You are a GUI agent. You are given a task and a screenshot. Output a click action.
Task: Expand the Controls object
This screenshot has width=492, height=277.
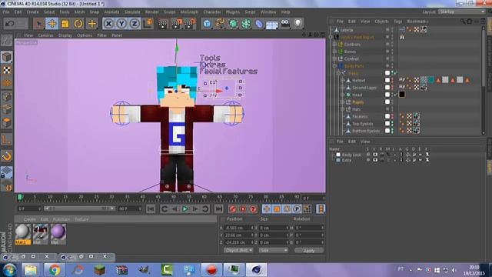[334, 45]
